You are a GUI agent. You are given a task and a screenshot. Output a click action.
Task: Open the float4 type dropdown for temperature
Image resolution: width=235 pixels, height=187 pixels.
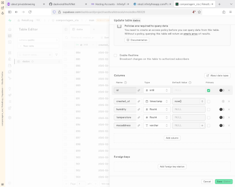coord(157,117)
